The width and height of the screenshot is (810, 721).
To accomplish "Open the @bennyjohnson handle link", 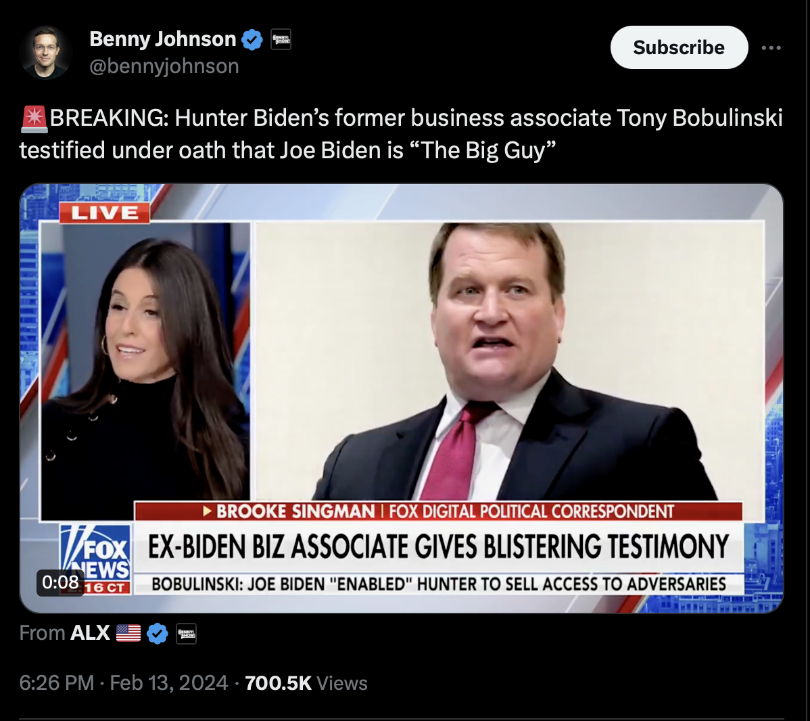I will pyautogui.click(x=164, y=66).
